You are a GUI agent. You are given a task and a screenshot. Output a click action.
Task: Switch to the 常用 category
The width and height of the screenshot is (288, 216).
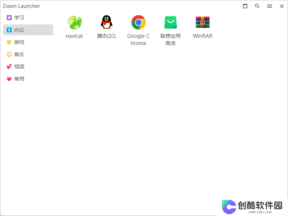click(28, 79)
